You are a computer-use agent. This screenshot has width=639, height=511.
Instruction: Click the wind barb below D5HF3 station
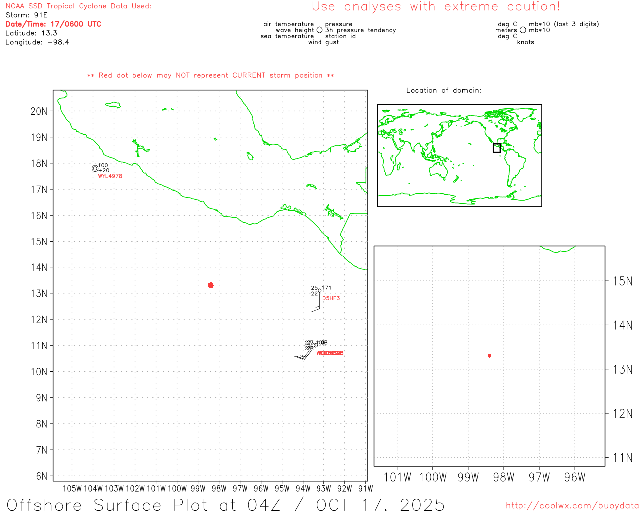pyautogui.click(x=316, y=302)
